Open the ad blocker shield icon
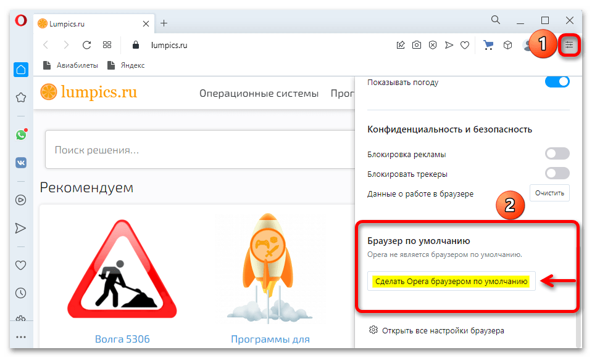The width and height of the screenshot is (592, 358). coord(433,45)
